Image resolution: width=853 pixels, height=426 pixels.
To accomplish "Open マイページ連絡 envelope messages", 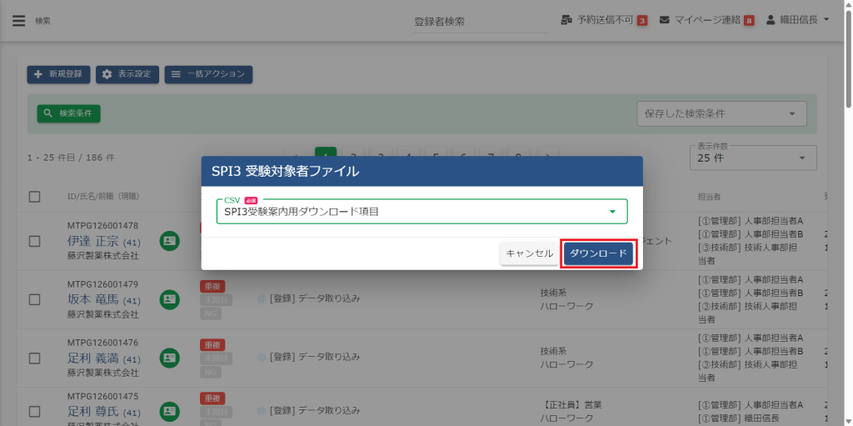I will [665, 20].
